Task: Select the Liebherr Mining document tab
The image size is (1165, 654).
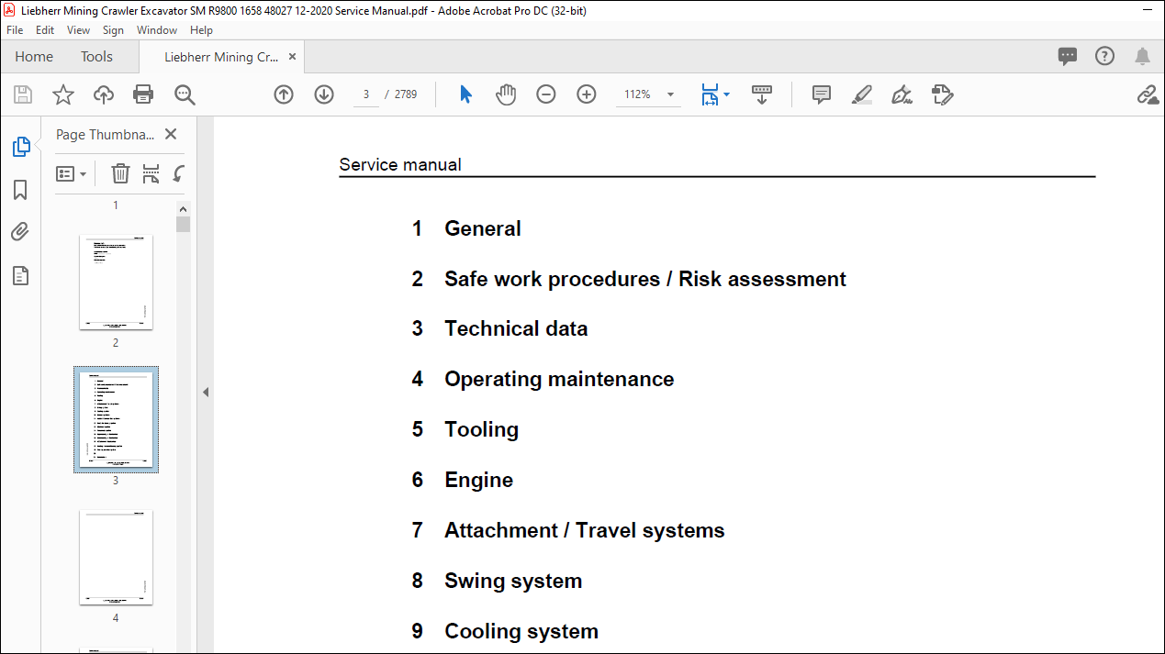Action: [221, 57]
